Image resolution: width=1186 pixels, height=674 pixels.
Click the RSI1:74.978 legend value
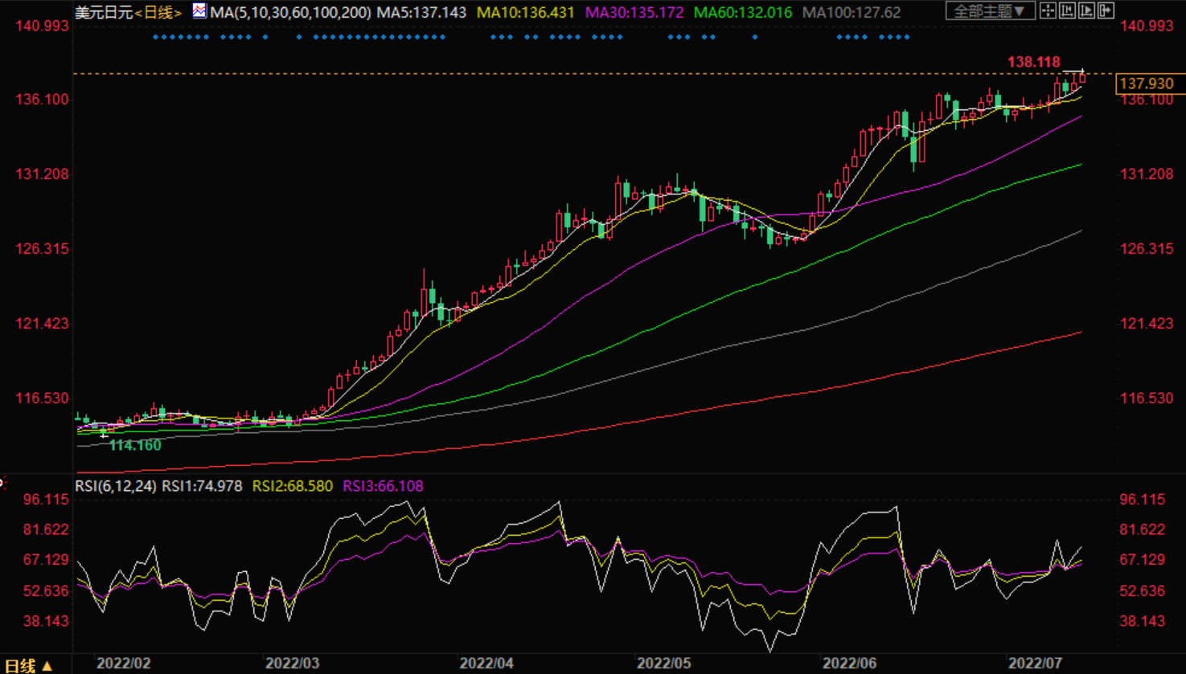click(202, 486)
